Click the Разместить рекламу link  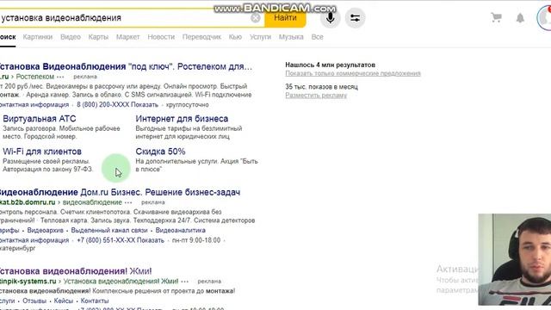point(316,96)
